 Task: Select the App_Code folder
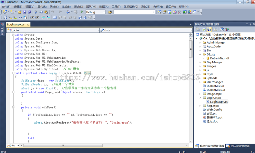pos(214,46)
